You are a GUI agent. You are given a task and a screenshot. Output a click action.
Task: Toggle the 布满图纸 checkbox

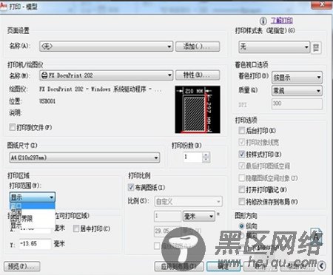pyautogui.click(x=131, y=188)
